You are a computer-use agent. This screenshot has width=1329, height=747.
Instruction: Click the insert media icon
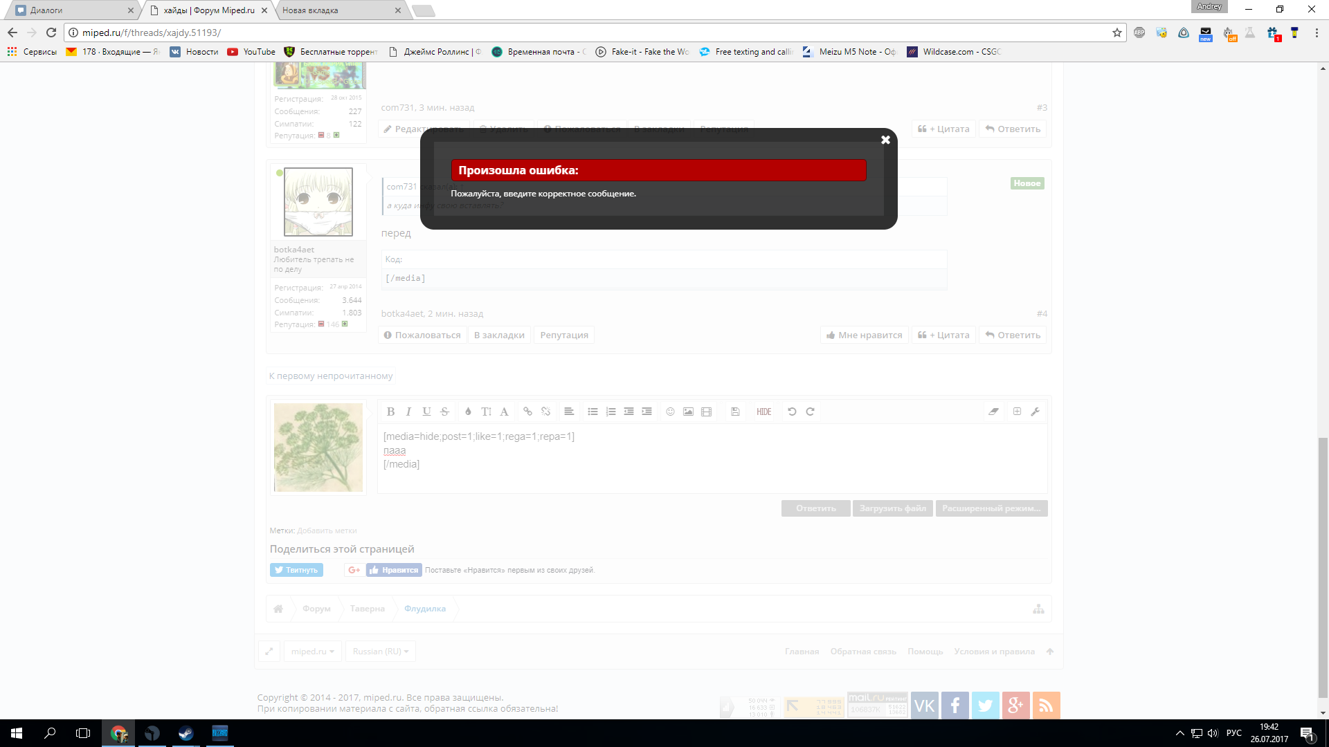coord(706,412)
